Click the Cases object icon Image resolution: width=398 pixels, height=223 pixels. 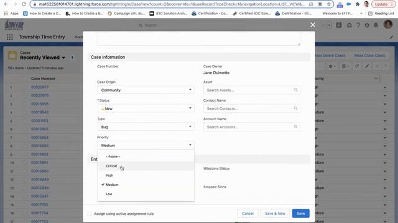12,55
